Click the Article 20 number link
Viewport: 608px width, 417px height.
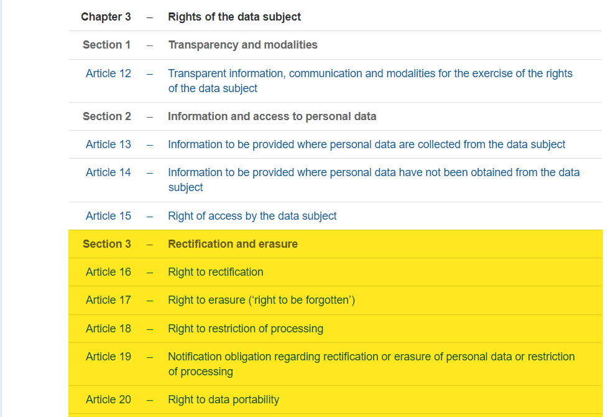point(108,400)
